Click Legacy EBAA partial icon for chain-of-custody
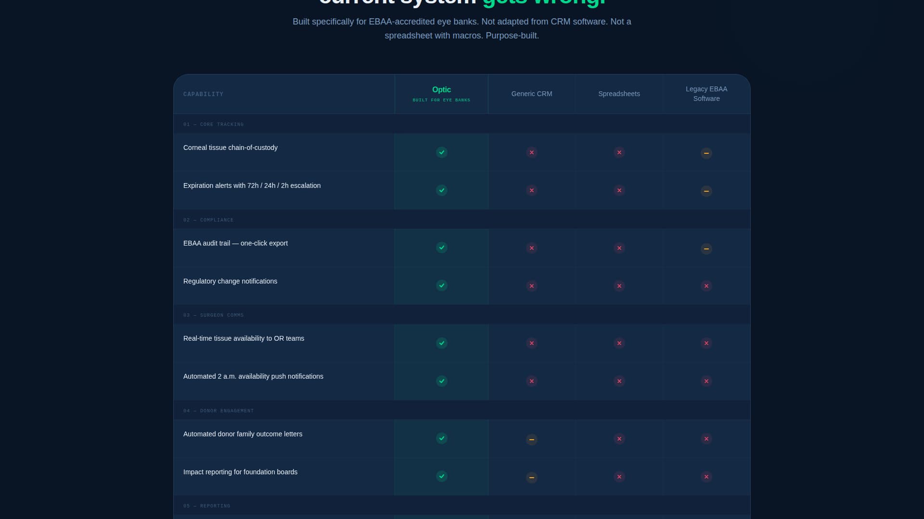924x519 pixels. coord(706,153)
